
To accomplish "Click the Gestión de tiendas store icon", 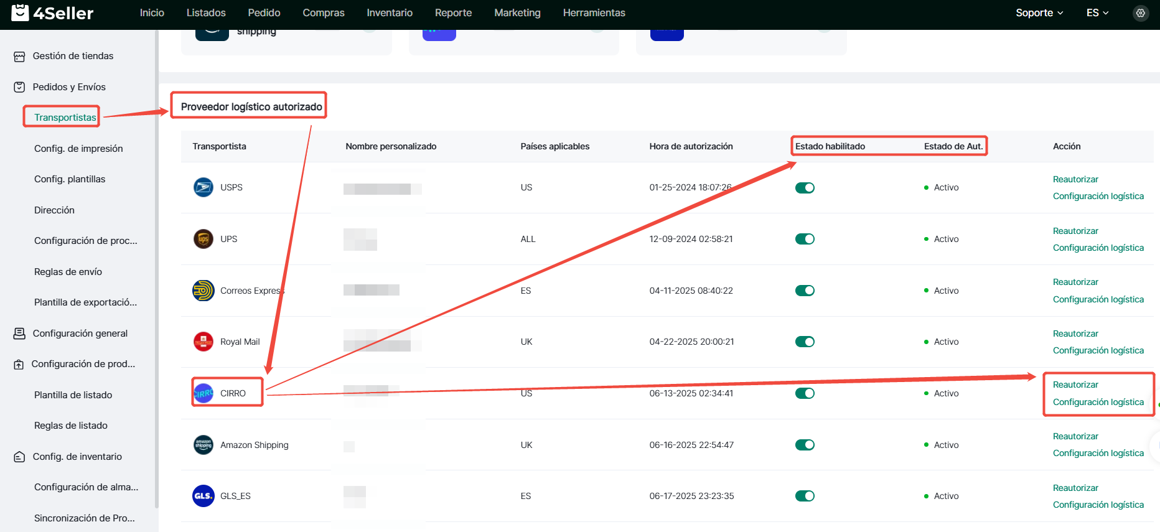I will click(19, 57).
